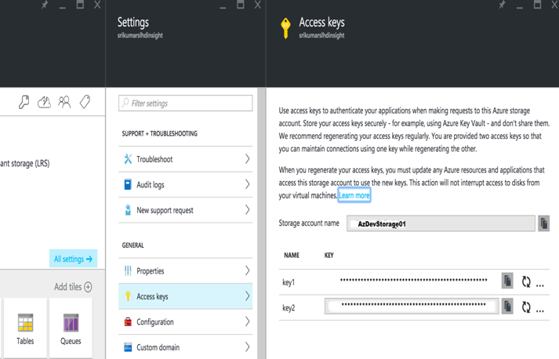This screenshot has width=559, height=359.
Task: Open Troubleshoot settings item
Action: 185,159
